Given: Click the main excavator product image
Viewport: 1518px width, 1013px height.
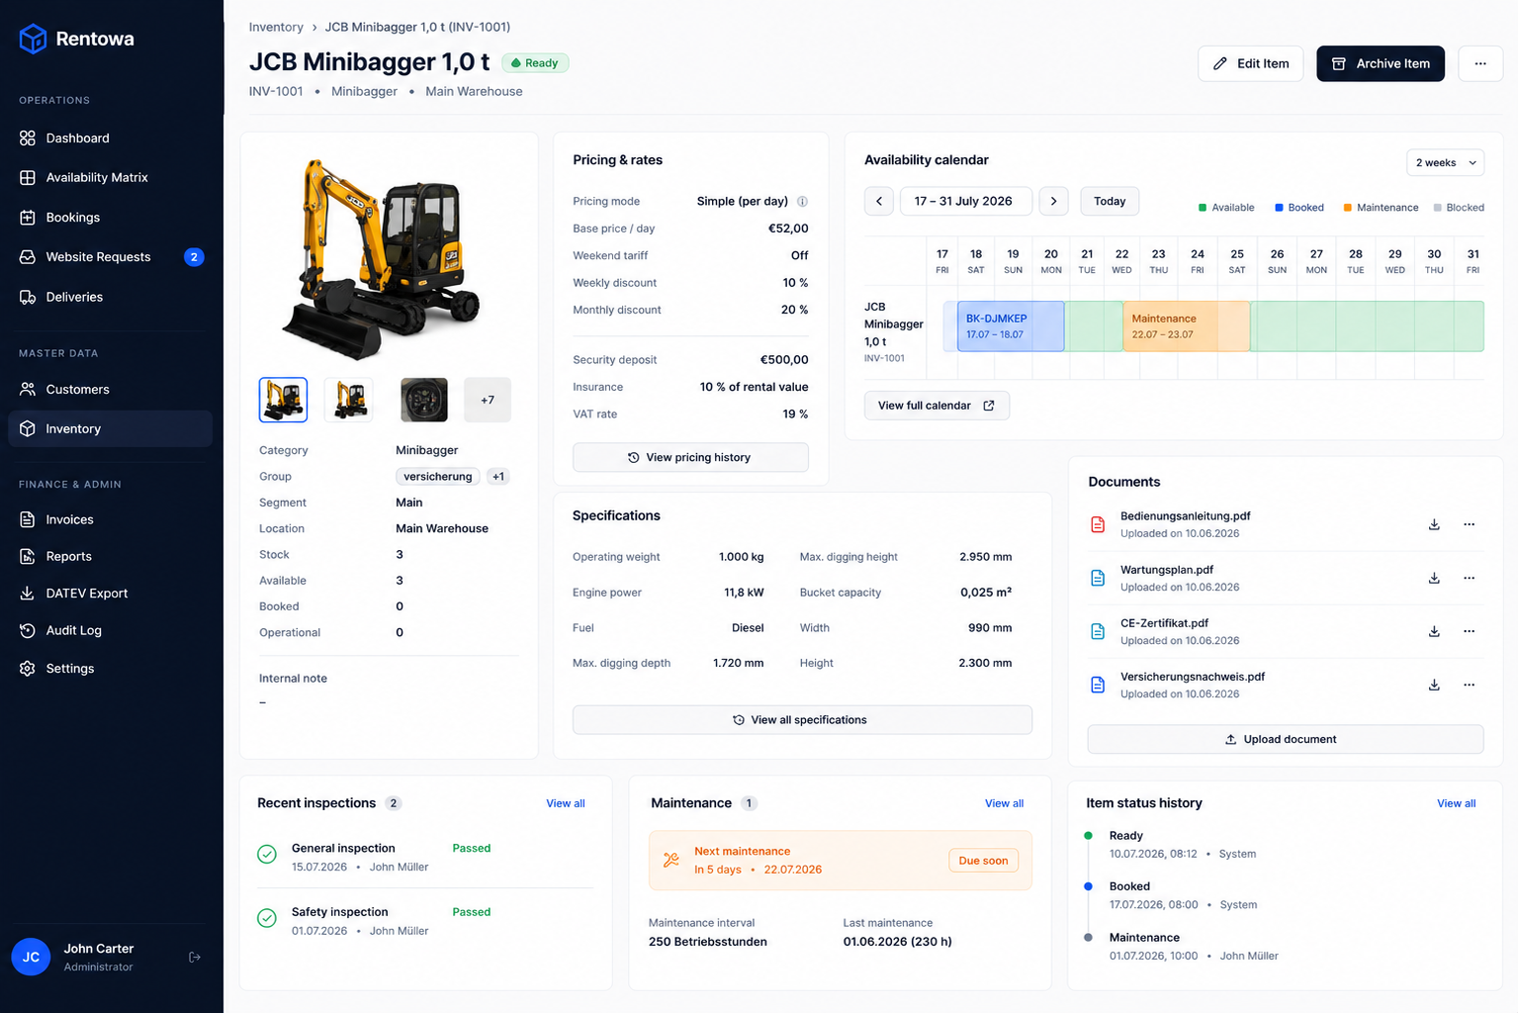Looking at the screenshot, I should coord(382,259).
